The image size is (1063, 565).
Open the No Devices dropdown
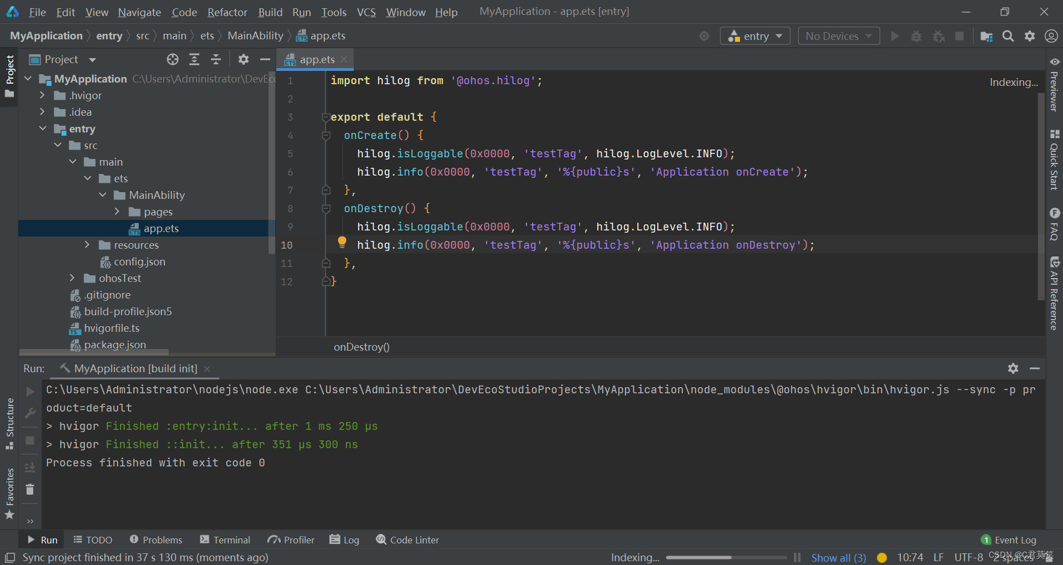[839, 36]
